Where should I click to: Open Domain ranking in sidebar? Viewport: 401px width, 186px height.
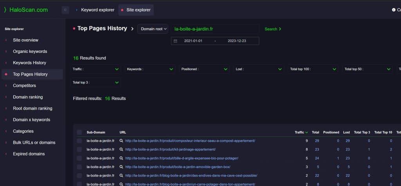tap(28, 97)
